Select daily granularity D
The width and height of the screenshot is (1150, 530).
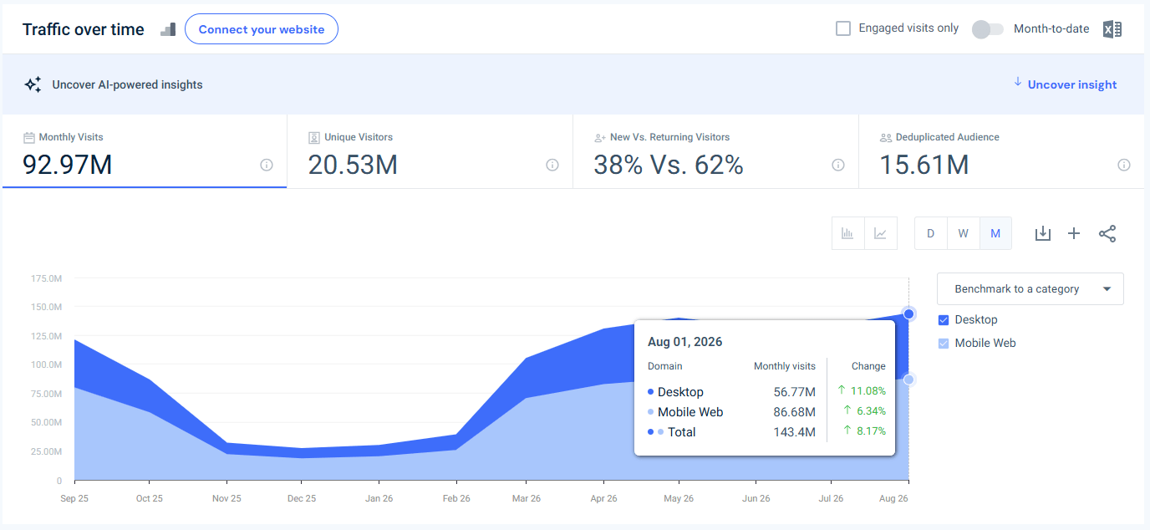930,233
